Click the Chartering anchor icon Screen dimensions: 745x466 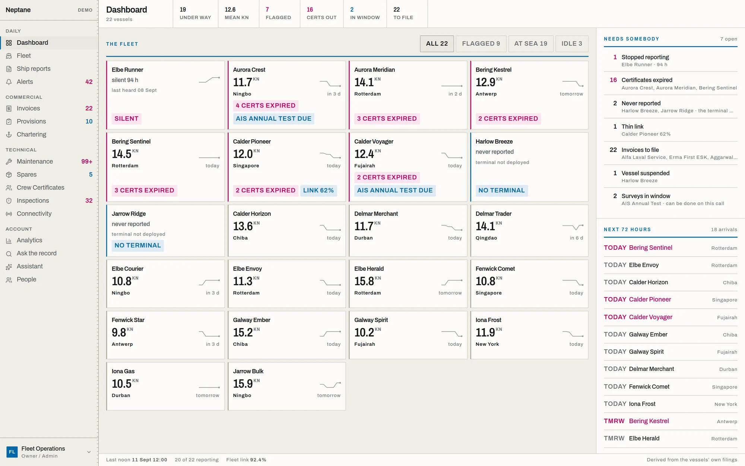click(x=9, y=135)
